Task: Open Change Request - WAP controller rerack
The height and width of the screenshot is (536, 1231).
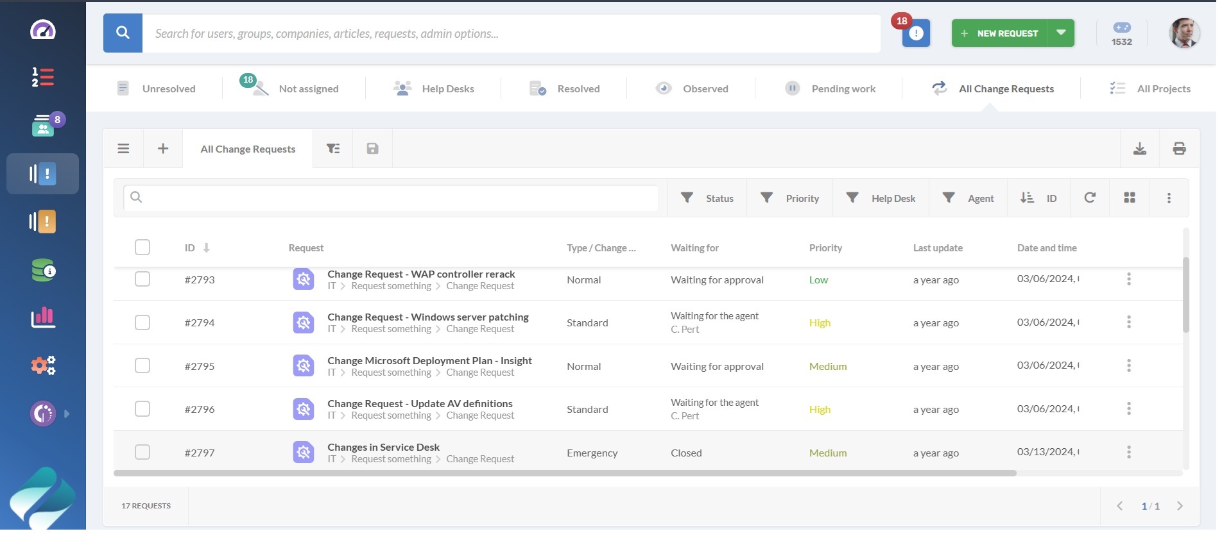Action: pos(421,274)
